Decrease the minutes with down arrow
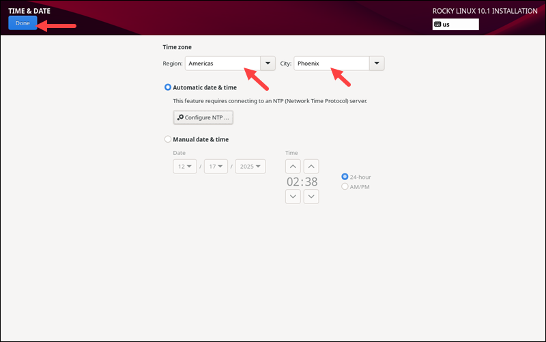Image resolution: width=546 pixels, height=342 pixels. pyautogui.click(x=311, y=197)
